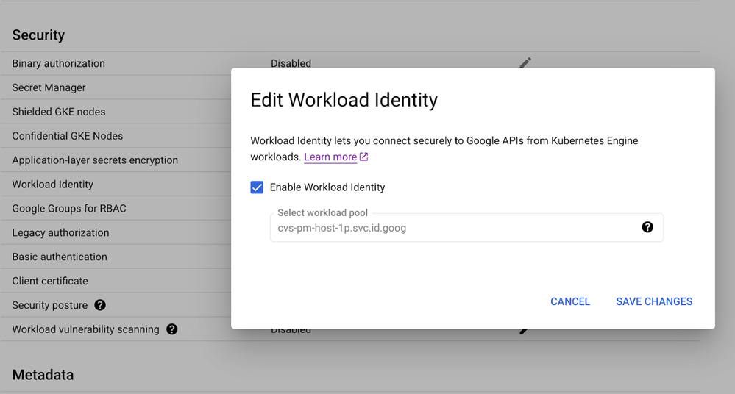Open help for Workload vulnerability scanning
This screenshot has width=735, height=394.
[x=172, y=329]
